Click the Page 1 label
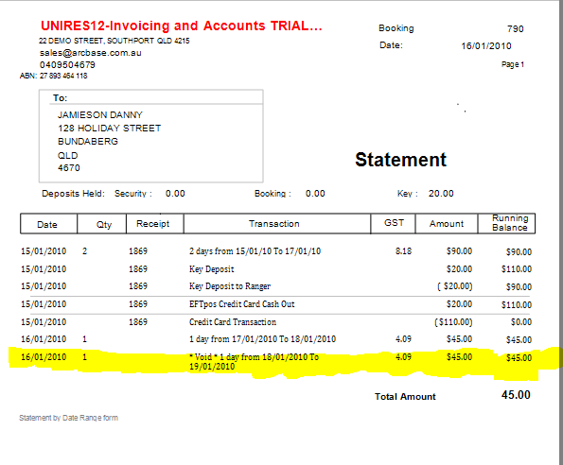This screenshot has width=563, height=465. pos(512,64)
